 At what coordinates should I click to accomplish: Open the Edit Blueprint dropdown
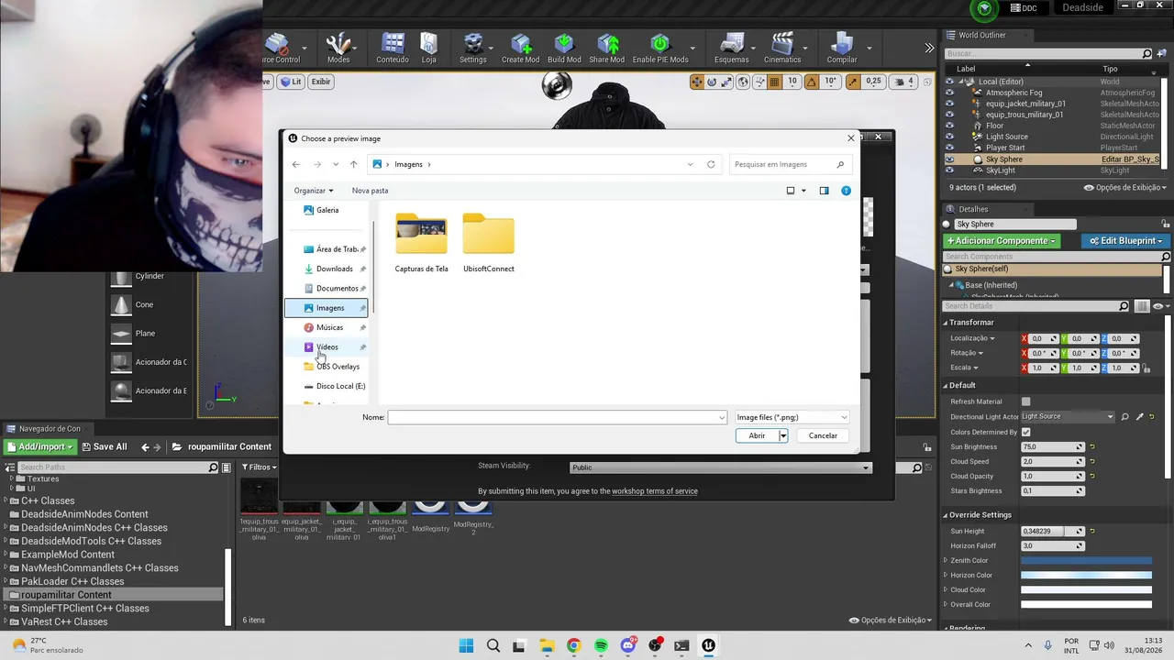coord(1127,241)
